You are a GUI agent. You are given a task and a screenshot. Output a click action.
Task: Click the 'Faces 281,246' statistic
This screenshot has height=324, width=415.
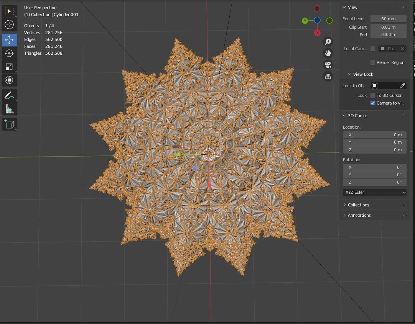pyautogui.click(x=43, y=46)
